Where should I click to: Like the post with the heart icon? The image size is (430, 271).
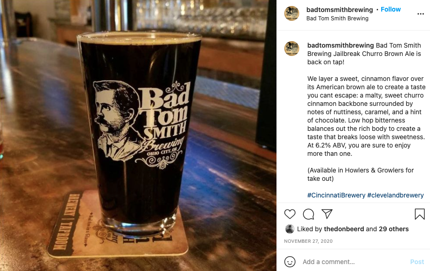pos(289,214)
